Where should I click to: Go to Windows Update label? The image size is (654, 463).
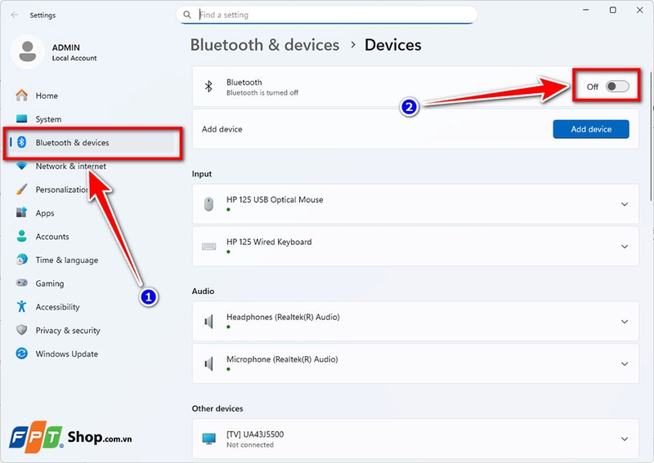click(67, 354)
